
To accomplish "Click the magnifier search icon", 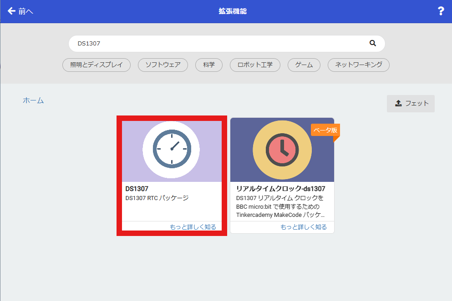I will 373,43.
